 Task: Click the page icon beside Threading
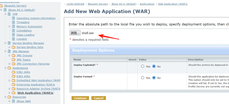(13, 22)
